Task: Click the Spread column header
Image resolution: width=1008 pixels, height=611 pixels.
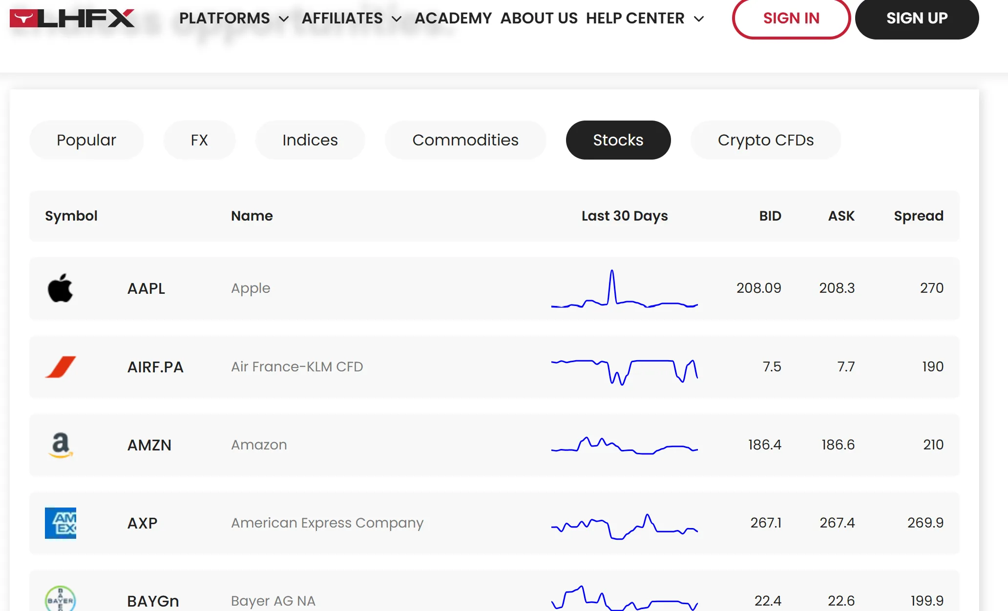Action: pos(919,216)
